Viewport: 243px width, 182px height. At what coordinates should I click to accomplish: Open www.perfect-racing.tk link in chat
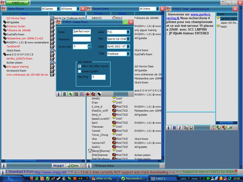coord(188,16)
